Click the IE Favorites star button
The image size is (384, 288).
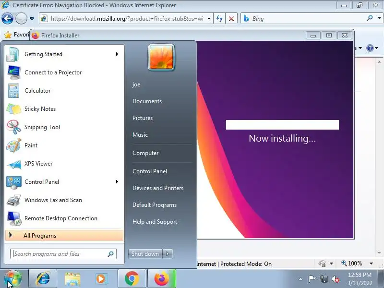click(x=8, y=35)
